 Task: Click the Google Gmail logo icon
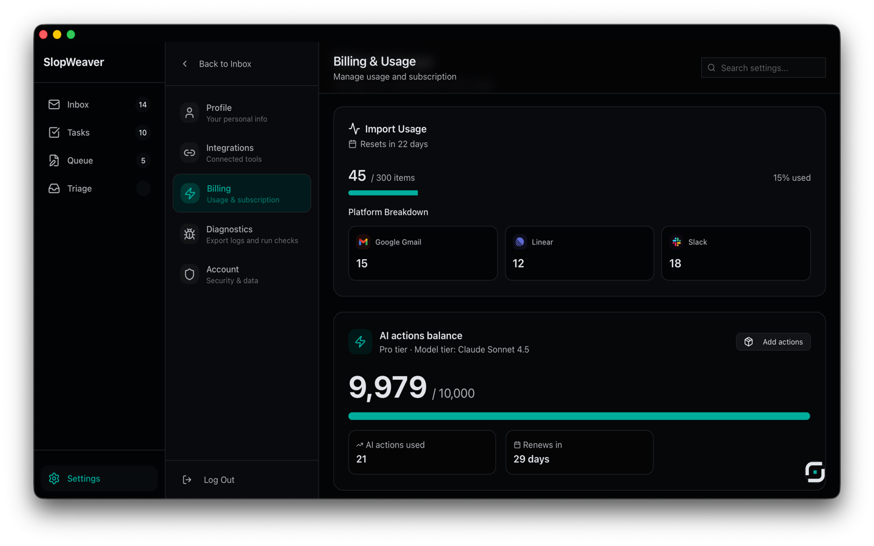(363, 241)
